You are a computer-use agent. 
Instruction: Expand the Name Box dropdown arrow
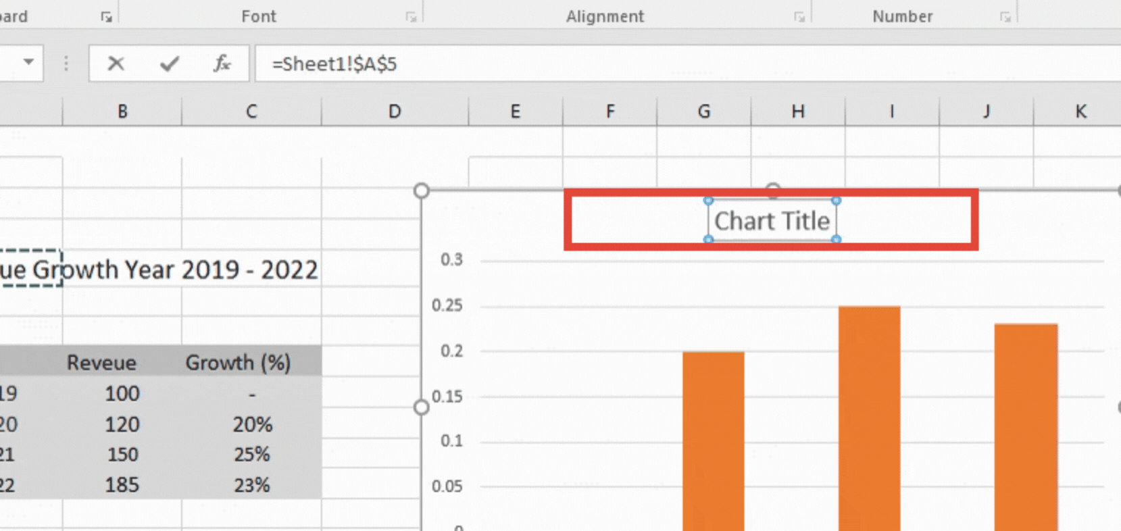tap(28, 62)
